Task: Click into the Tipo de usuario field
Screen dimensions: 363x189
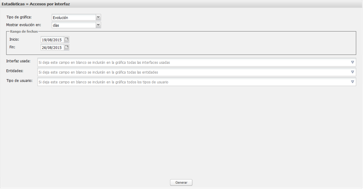Action: (x=196, y=82)
